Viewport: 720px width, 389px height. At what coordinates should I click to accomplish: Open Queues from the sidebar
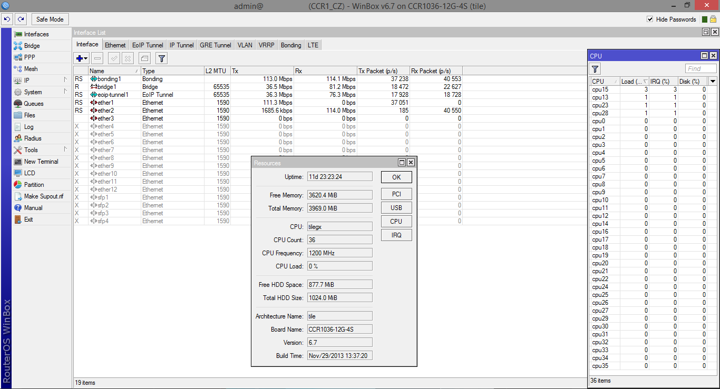34,104
